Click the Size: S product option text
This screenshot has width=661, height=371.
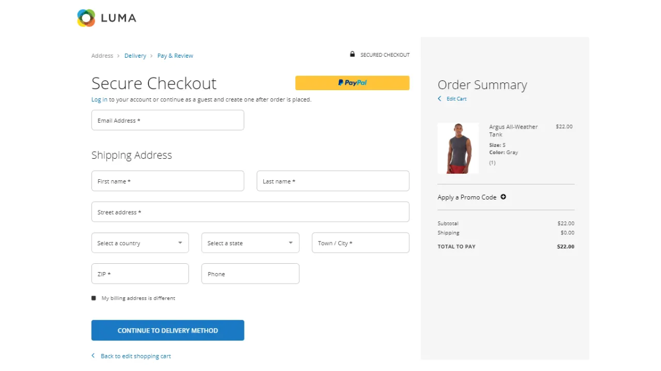click(497, 145)
